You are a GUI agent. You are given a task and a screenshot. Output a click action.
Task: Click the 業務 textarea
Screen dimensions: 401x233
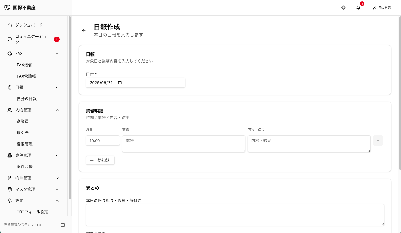click(x=184, y=144)
